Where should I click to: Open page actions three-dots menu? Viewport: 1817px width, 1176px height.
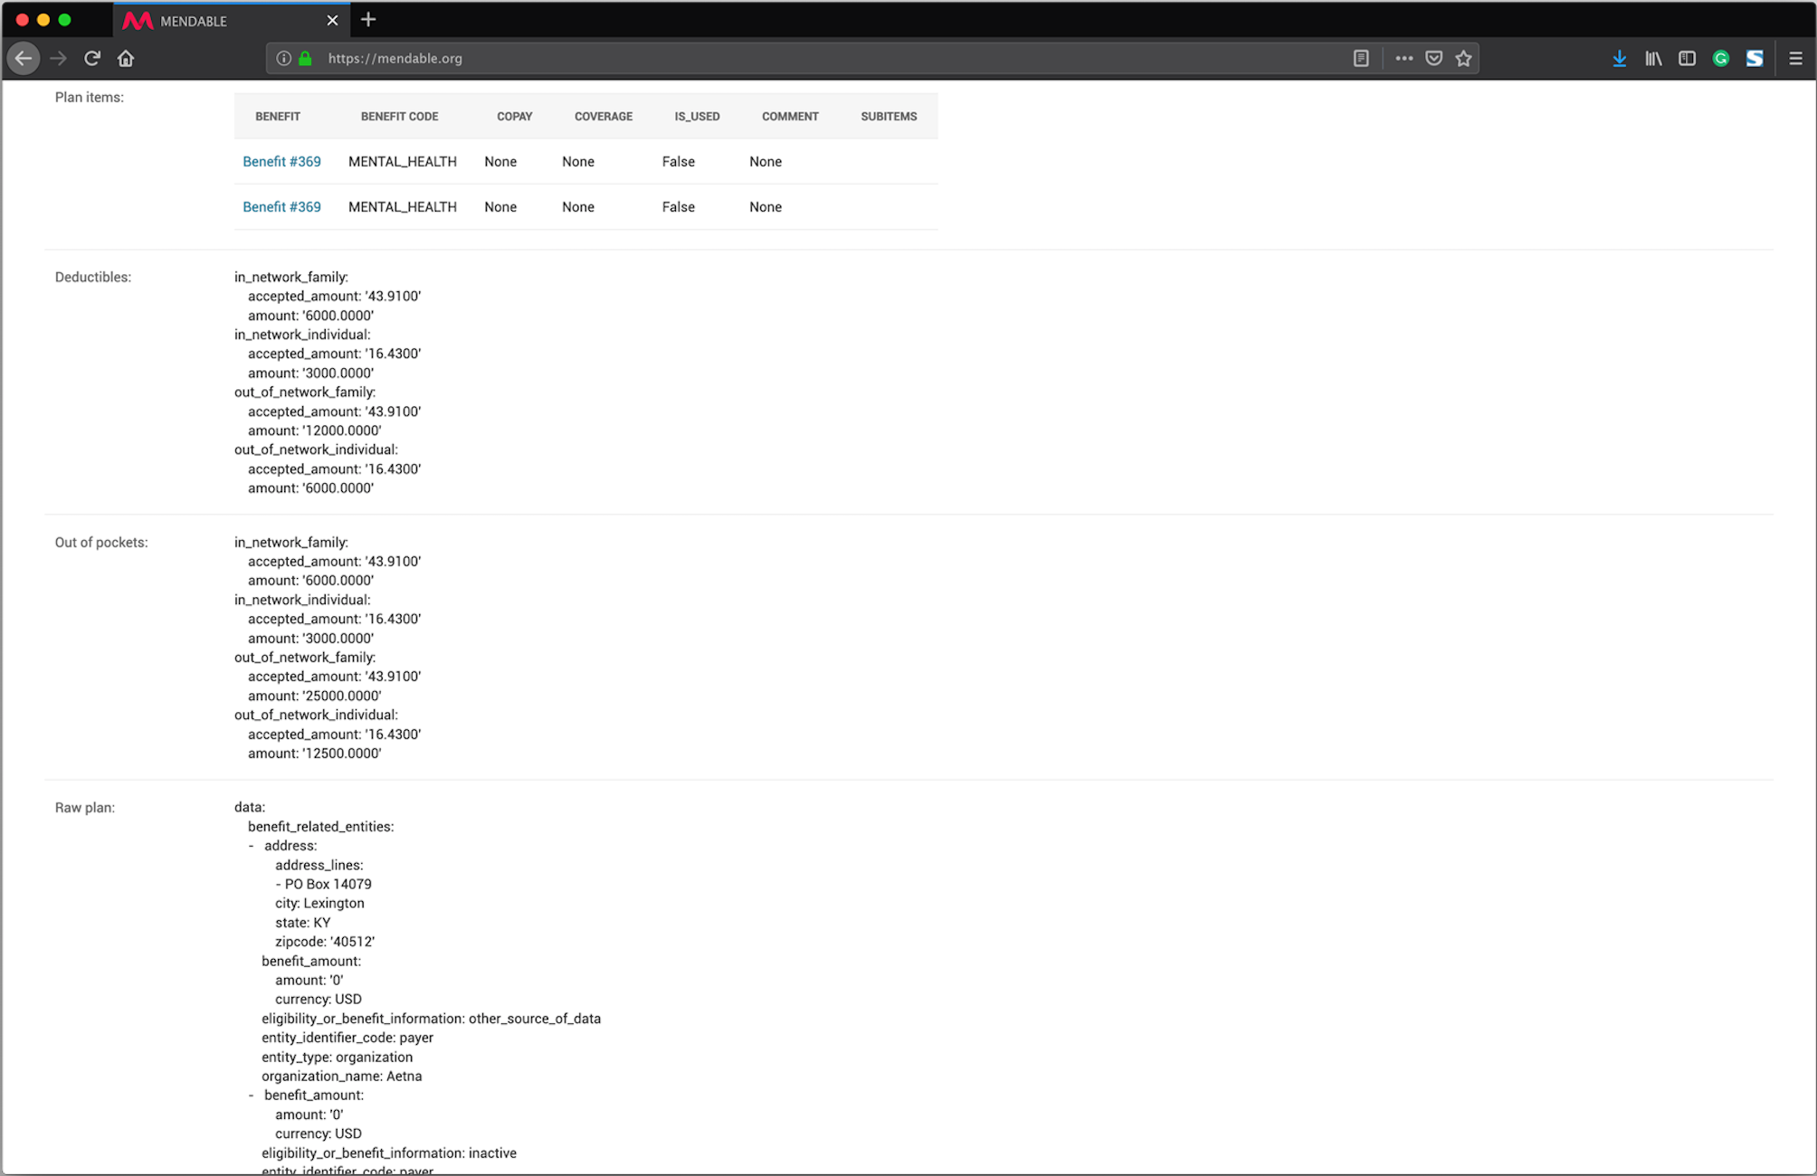click(1403, 59)
